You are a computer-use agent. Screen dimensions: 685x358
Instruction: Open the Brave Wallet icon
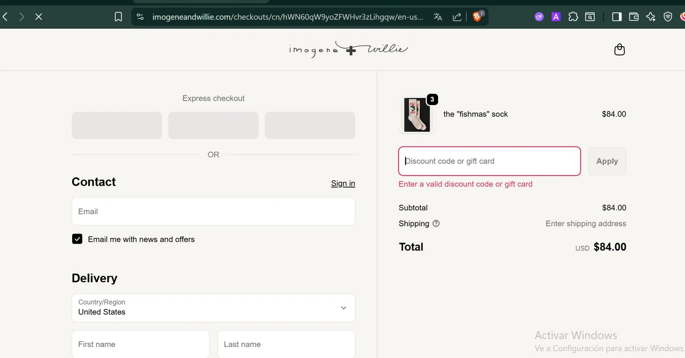pyautogui.click(x=634, y=17)
